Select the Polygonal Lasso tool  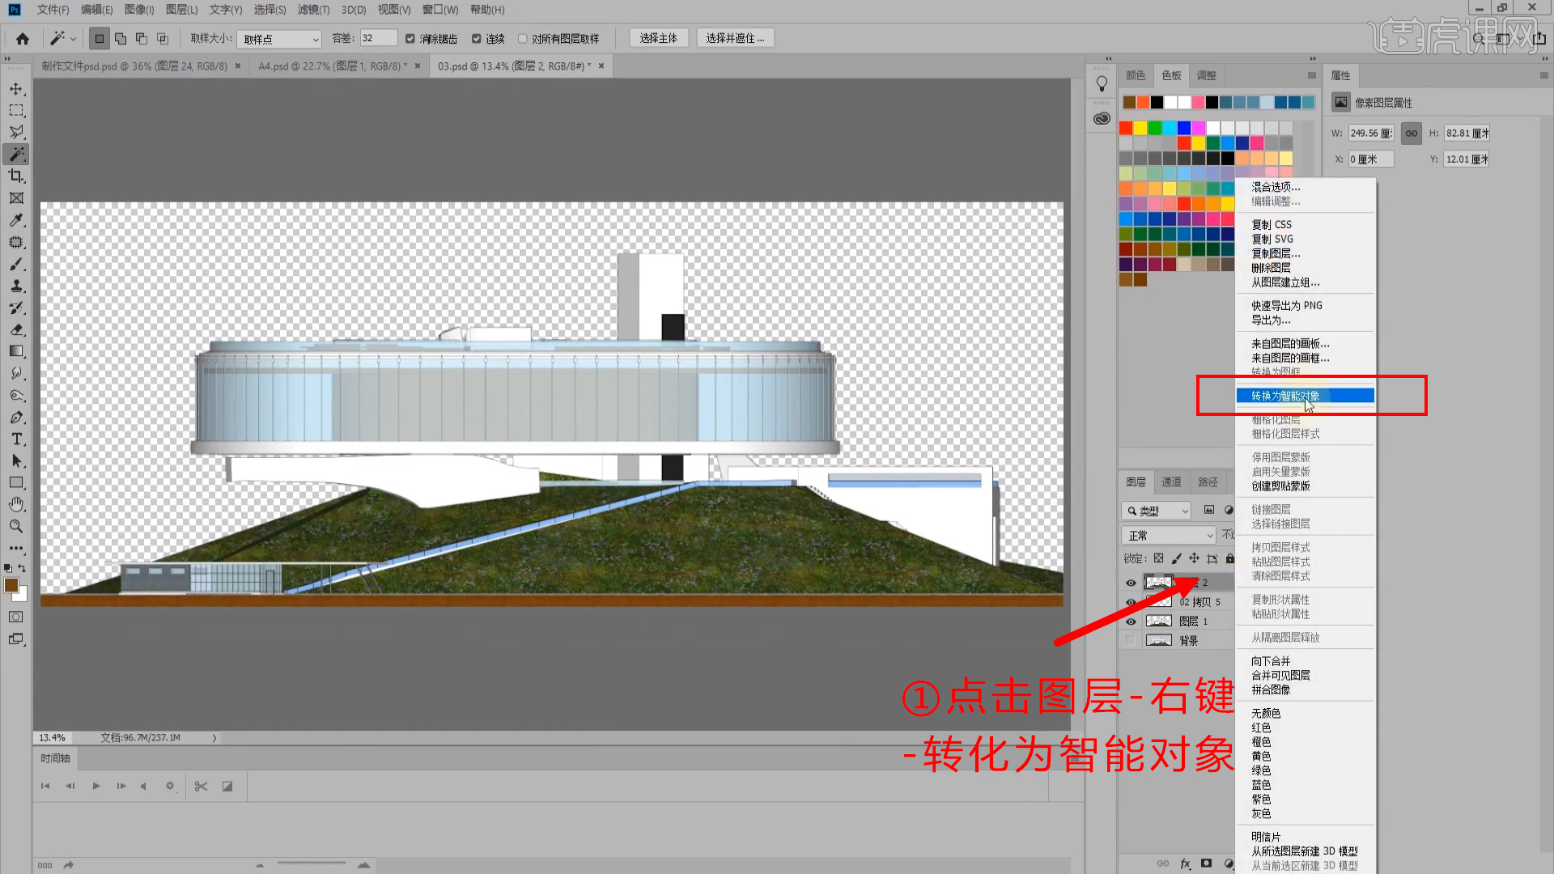click(16, 132)
